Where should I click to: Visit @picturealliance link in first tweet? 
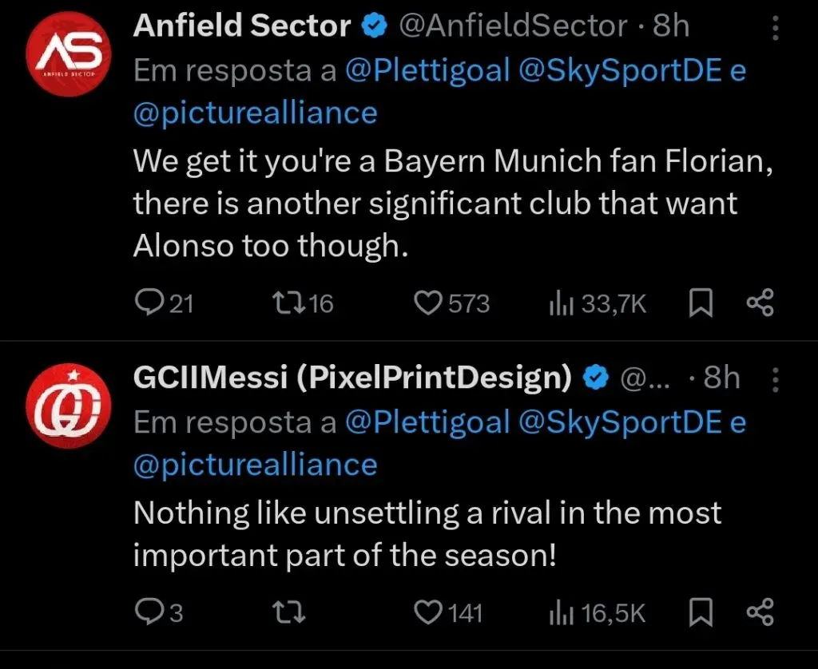[x=256, y=113]
